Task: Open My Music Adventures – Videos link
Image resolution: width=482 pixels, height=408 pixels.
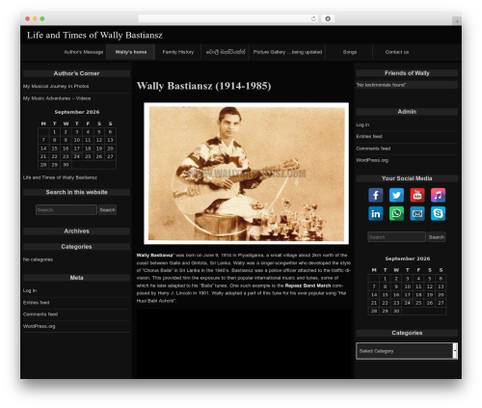Action: [x=57, y=98]
